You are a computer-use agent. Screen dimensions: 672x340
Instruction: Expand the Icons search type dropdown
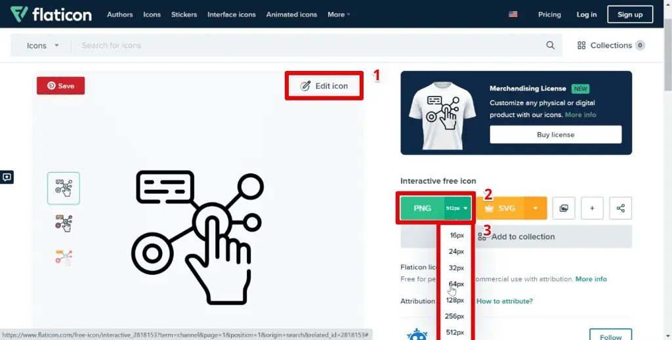point(41,45)
